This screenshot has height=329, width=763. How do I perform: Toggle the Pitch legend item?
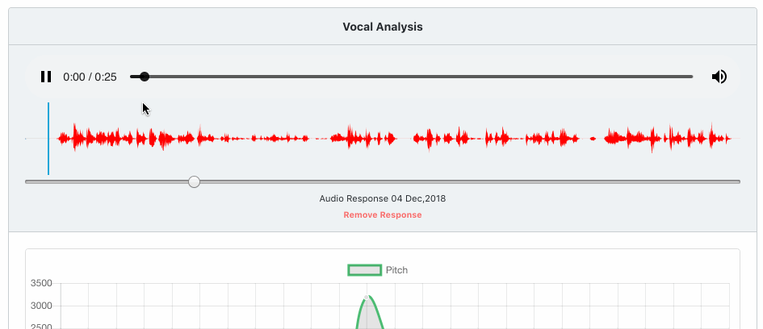click(x=378, y=270)
